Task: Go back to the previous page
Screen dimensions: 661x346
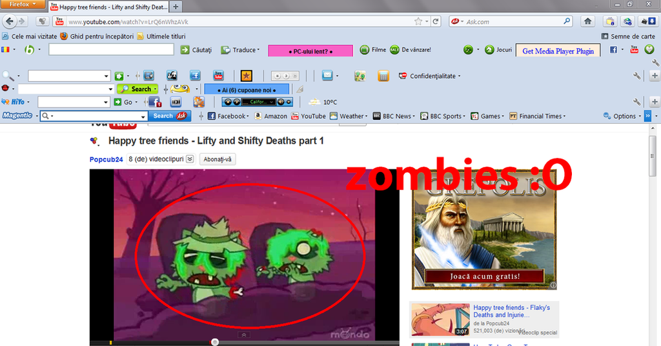Action: point(10,21)
